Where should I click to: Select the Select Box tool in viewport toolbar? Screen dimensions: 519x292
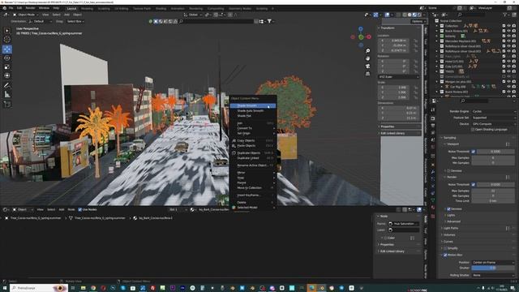(x=7, y=31)
